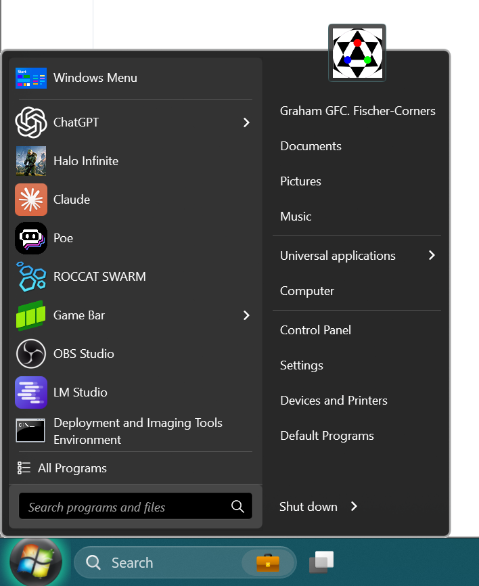
Task: Click the Shut down button
Action: point(308,506)
